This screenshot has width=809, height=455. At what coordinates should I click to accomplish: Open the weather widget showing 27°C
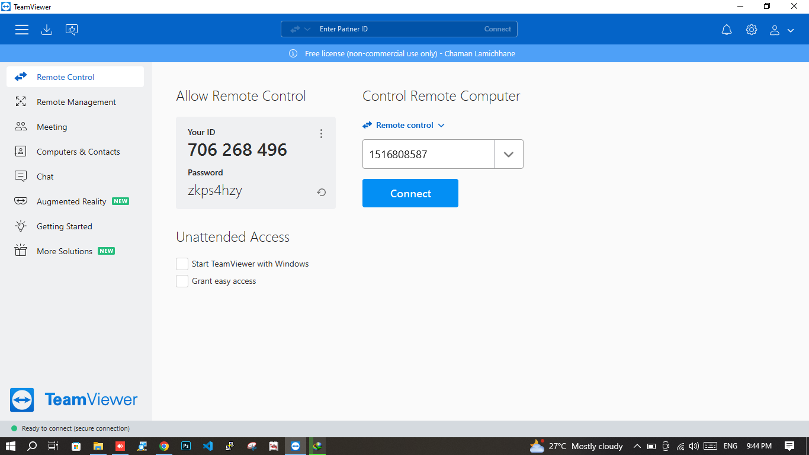click(x=576, y=446)
